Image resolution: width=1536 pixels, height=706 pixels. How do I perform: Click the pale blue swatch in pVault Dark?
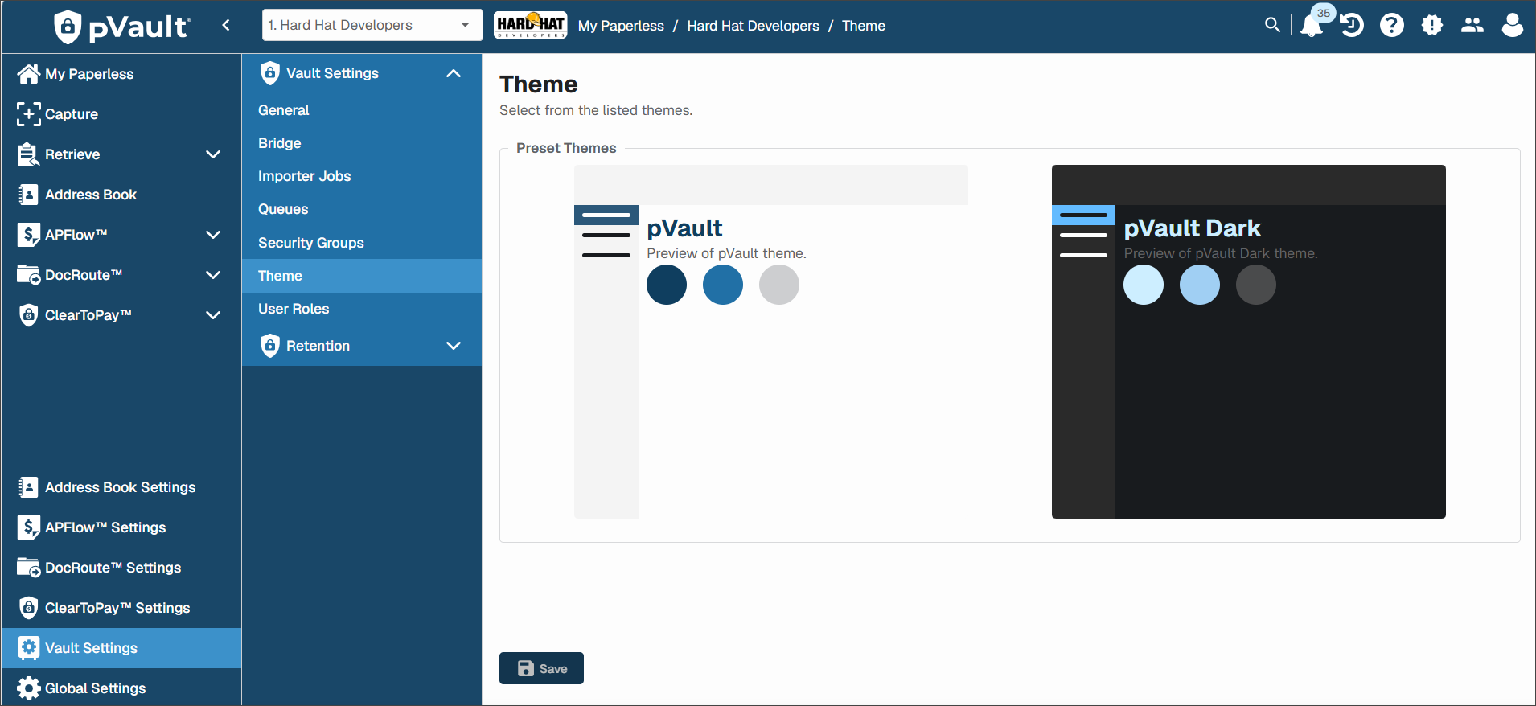[x=1144, y=285]
